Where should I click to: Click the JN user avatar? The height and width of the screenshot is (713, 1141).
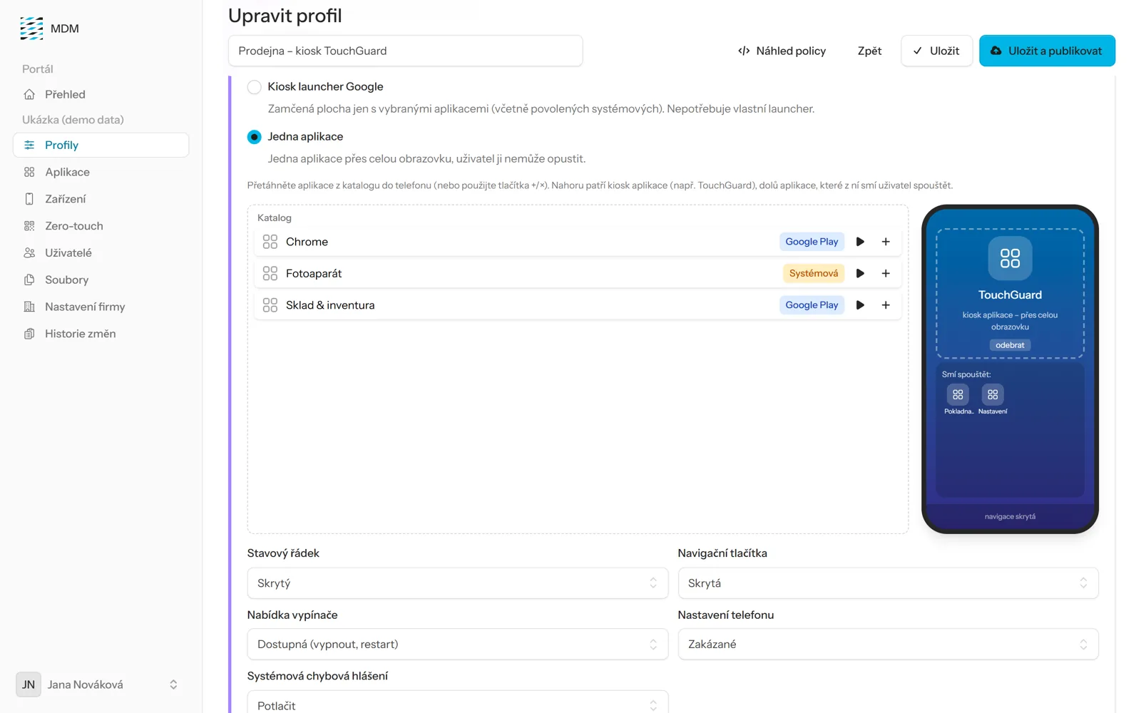(29, 684)
